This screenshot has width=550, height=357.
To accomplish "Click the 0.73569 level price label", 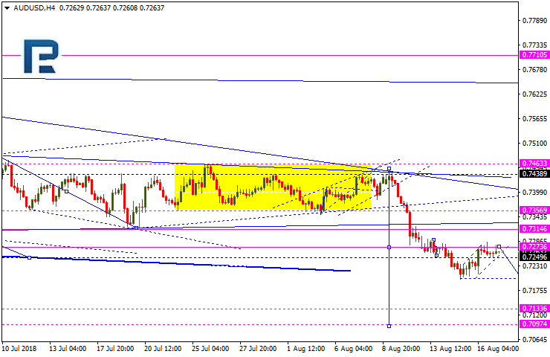I will (x=534, y=210).
